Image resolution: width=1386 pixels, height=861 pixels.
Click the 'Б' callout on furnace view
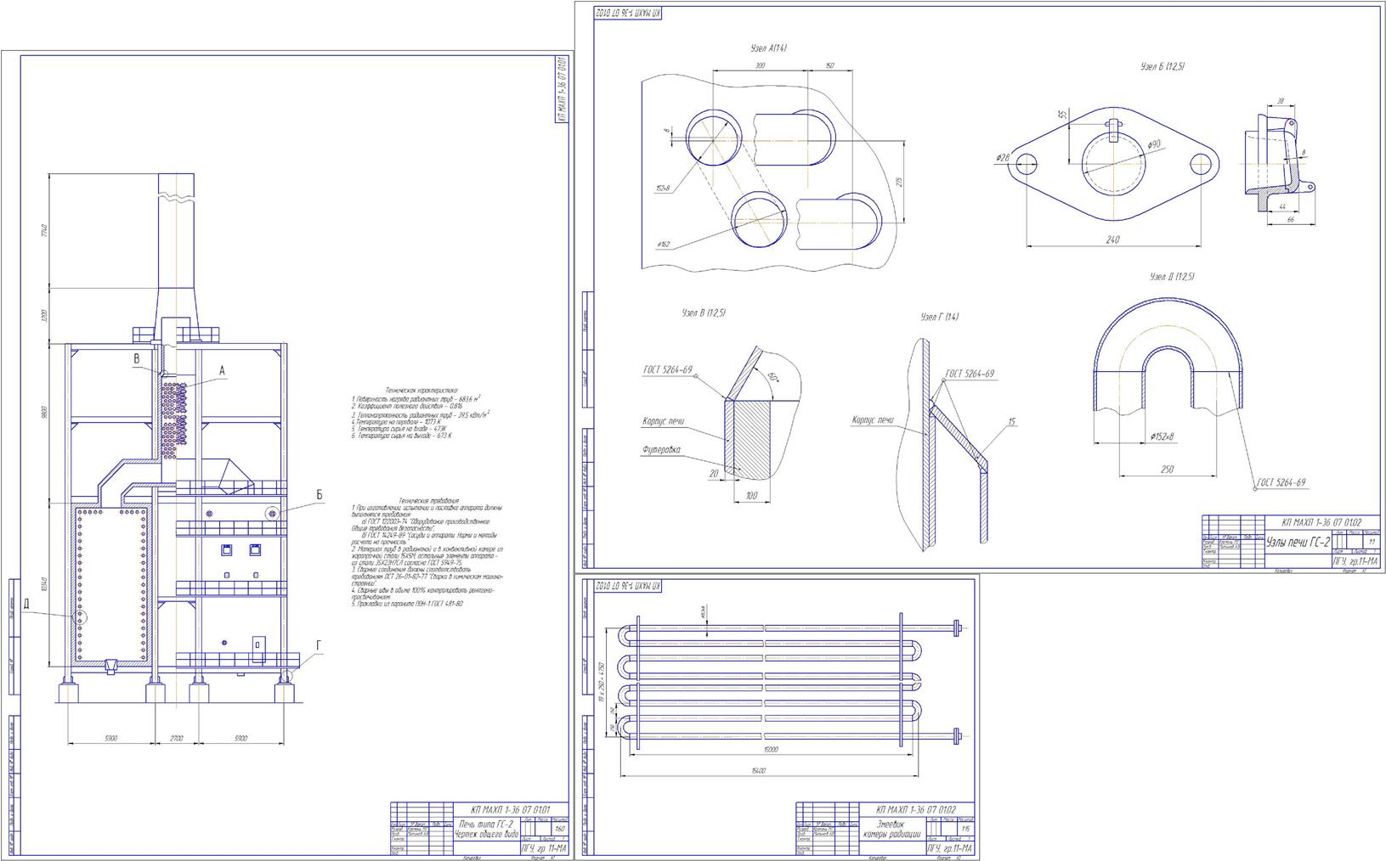(319, 494)
